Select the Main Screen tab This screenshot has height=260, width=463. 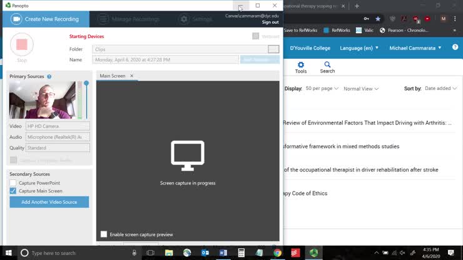(x=113, y=76)
